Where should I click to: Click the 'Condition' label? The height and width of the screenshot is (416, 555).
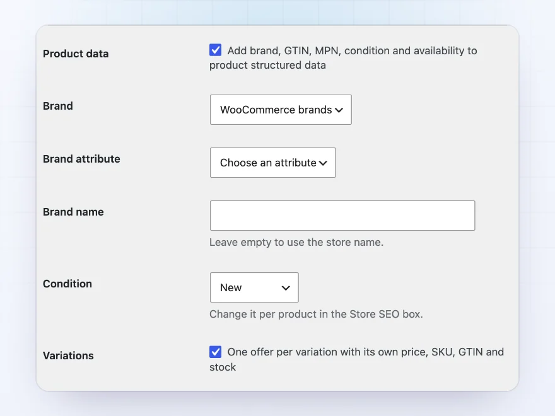pyautogui.click(x=67, y=284)
